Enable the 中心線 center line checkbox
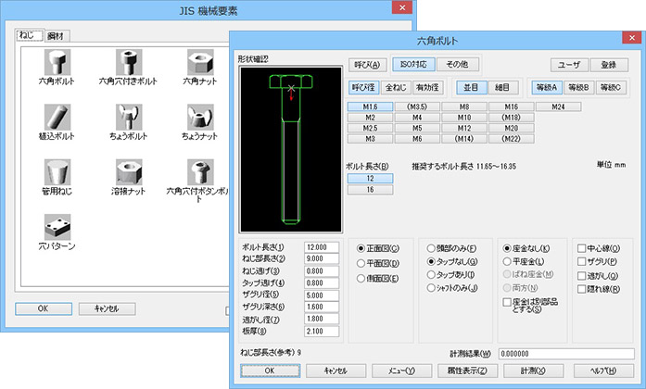This screenshot has height=389, width=646. (580, 249)
